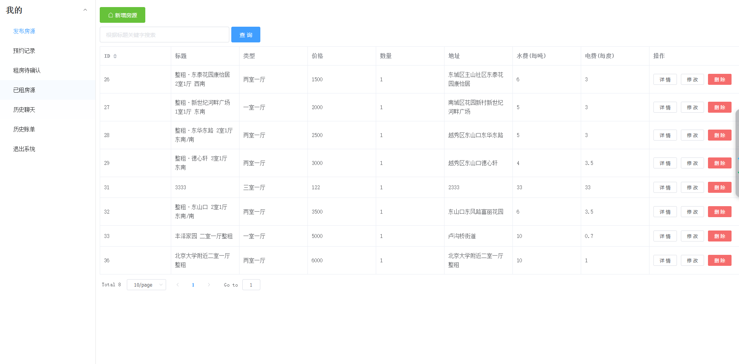The height and width of the screenshot is (364, 739).
Task: Click 修改 for listing ID 36
Action: click(x=692, y=260)
